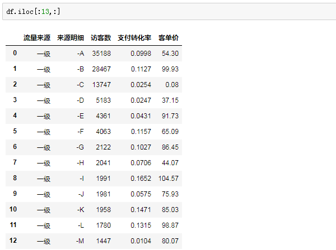Click conversion rate 0.1315
The image size is (336, 250).
pyautogui.click(x=141, y=225)
